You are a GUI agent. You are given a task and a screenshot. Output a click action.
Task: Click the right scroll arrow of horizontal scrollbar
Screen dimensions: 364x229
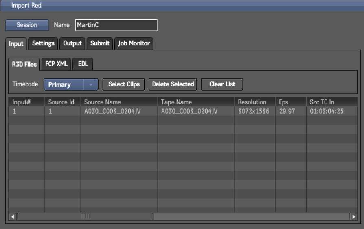tap(354, 217)
